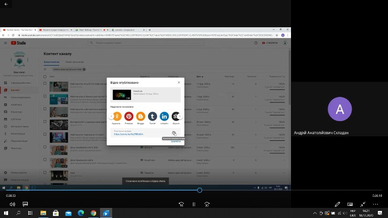
Task: Open the pencil edit tool in player
Action: point(337,204)
